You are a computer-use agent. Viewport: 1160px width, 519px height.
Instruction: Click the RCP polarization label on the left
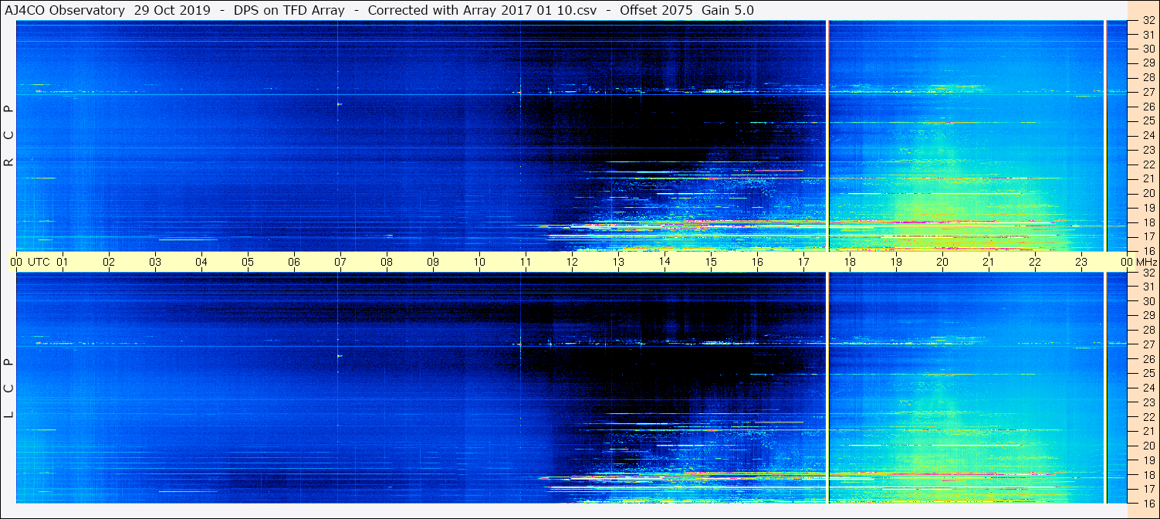(x=9, y=135)
